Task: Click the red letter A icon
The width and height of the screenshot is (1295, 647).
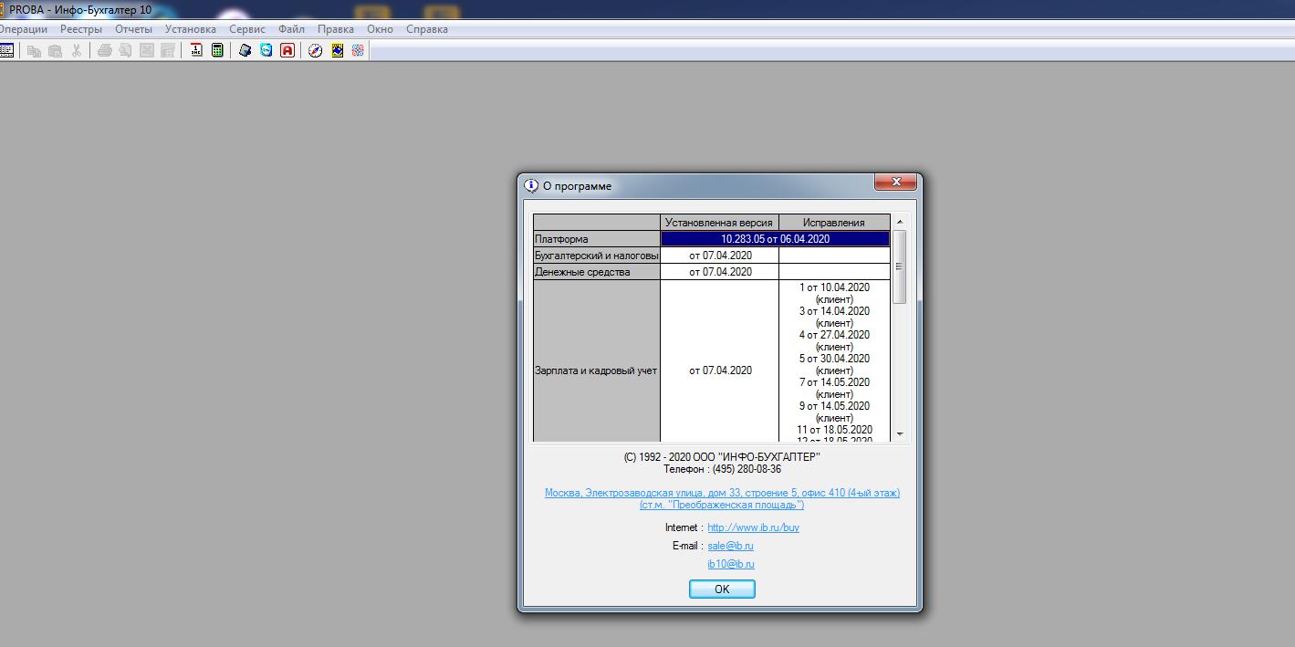Action: pos(287,51)
